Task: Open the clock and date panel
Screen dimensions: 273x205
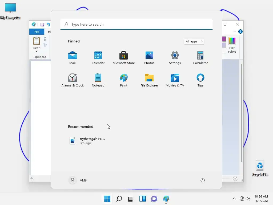Action: tap(261, 199)
